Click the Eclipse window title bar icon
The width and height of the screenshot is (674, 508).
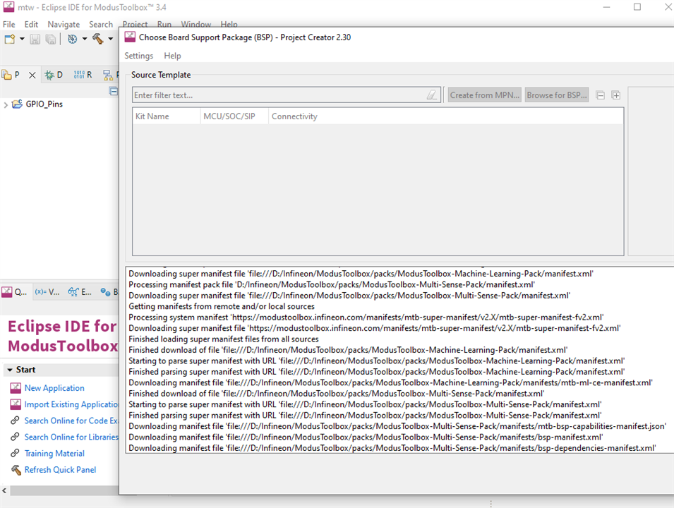coord(8,7)
